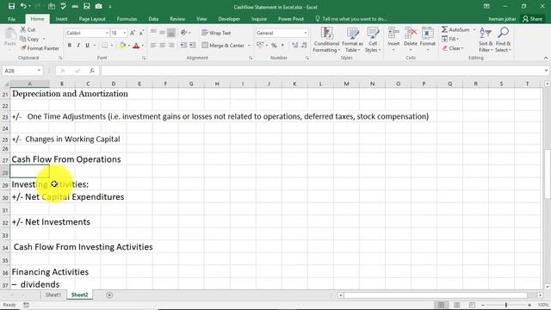Click Insert Function fx button
The height and width of the screenshot is (310, 551).
(92, 71)
